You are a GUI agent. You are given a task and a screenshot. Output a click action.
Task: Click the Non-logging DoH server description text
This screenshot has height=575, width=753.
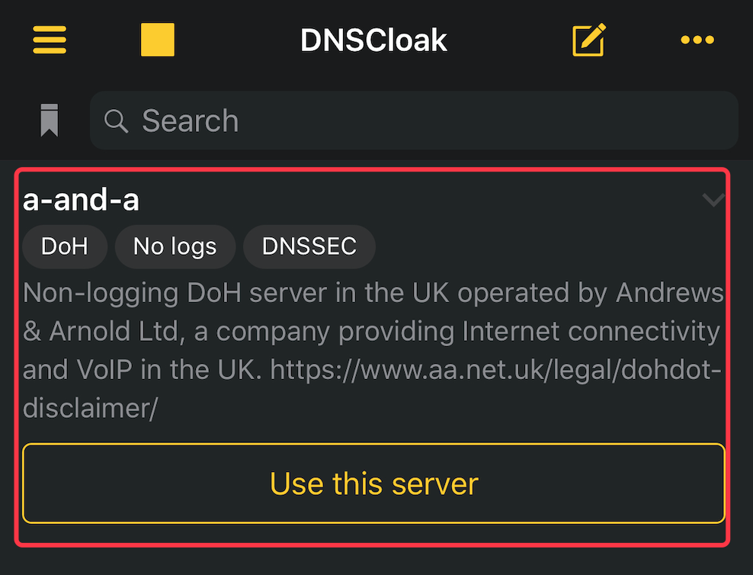pyautogui.click(x=373, y=351)
